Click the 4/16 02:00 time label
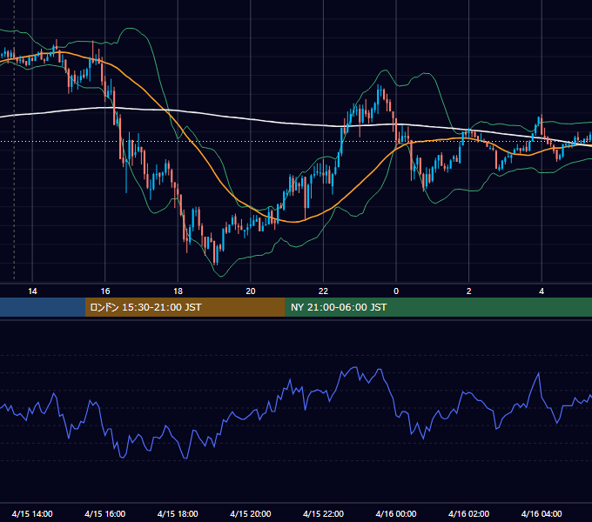The height and width of the screenshot is (522, 592). (x=468, y=513)
